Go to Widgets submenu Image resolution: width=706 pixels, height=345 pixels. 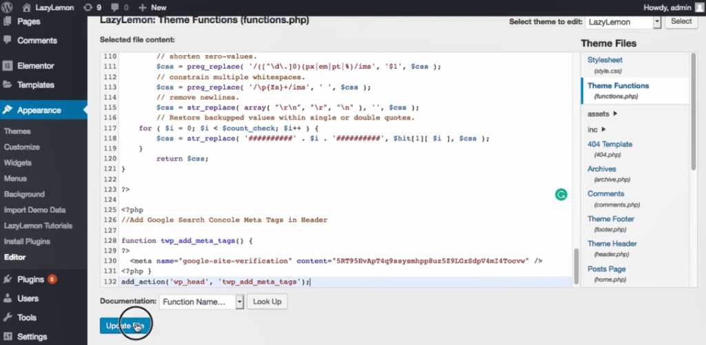[17, 163]
